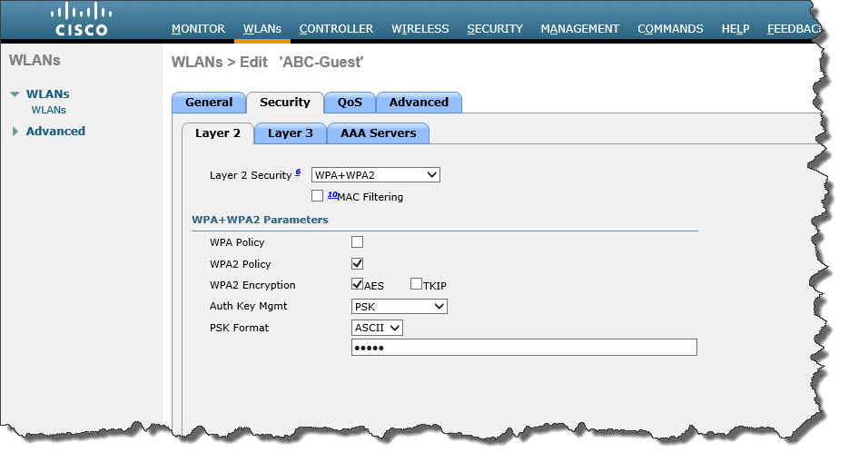Click the 'WLANs > Edit ABC-Guest' title

(x=268, y=63)
